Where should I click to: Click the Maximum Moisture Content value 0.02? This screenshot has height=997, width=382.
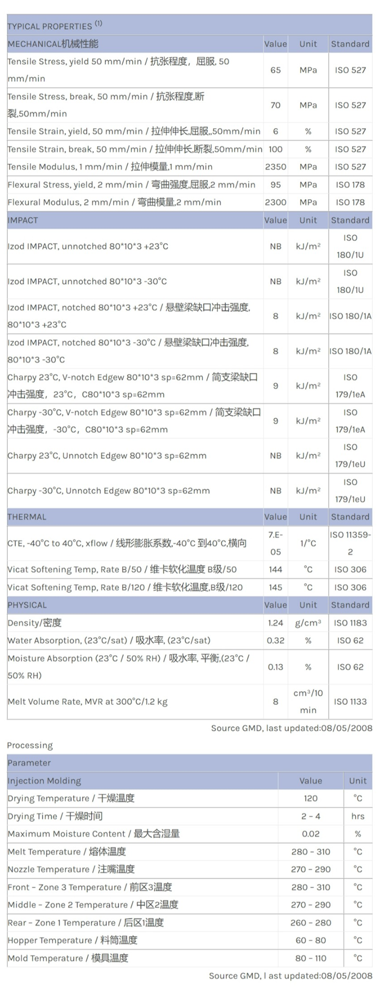[311, 834]
